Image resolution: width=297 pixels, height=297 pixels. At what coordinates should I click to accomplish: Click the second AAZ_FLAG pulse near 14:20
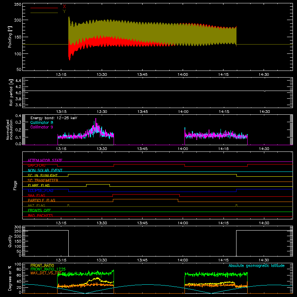pyautogui.click(x=236, y=205)
